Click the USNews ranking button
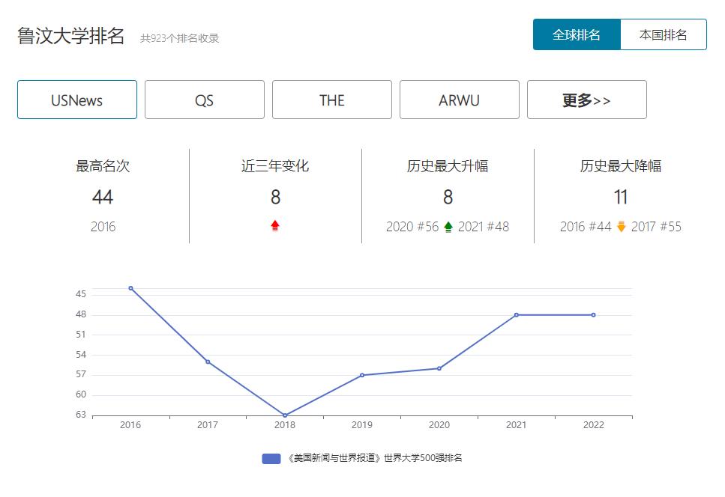Image resolution: width=725 pixels, height=497 pixels. (76, 100)
